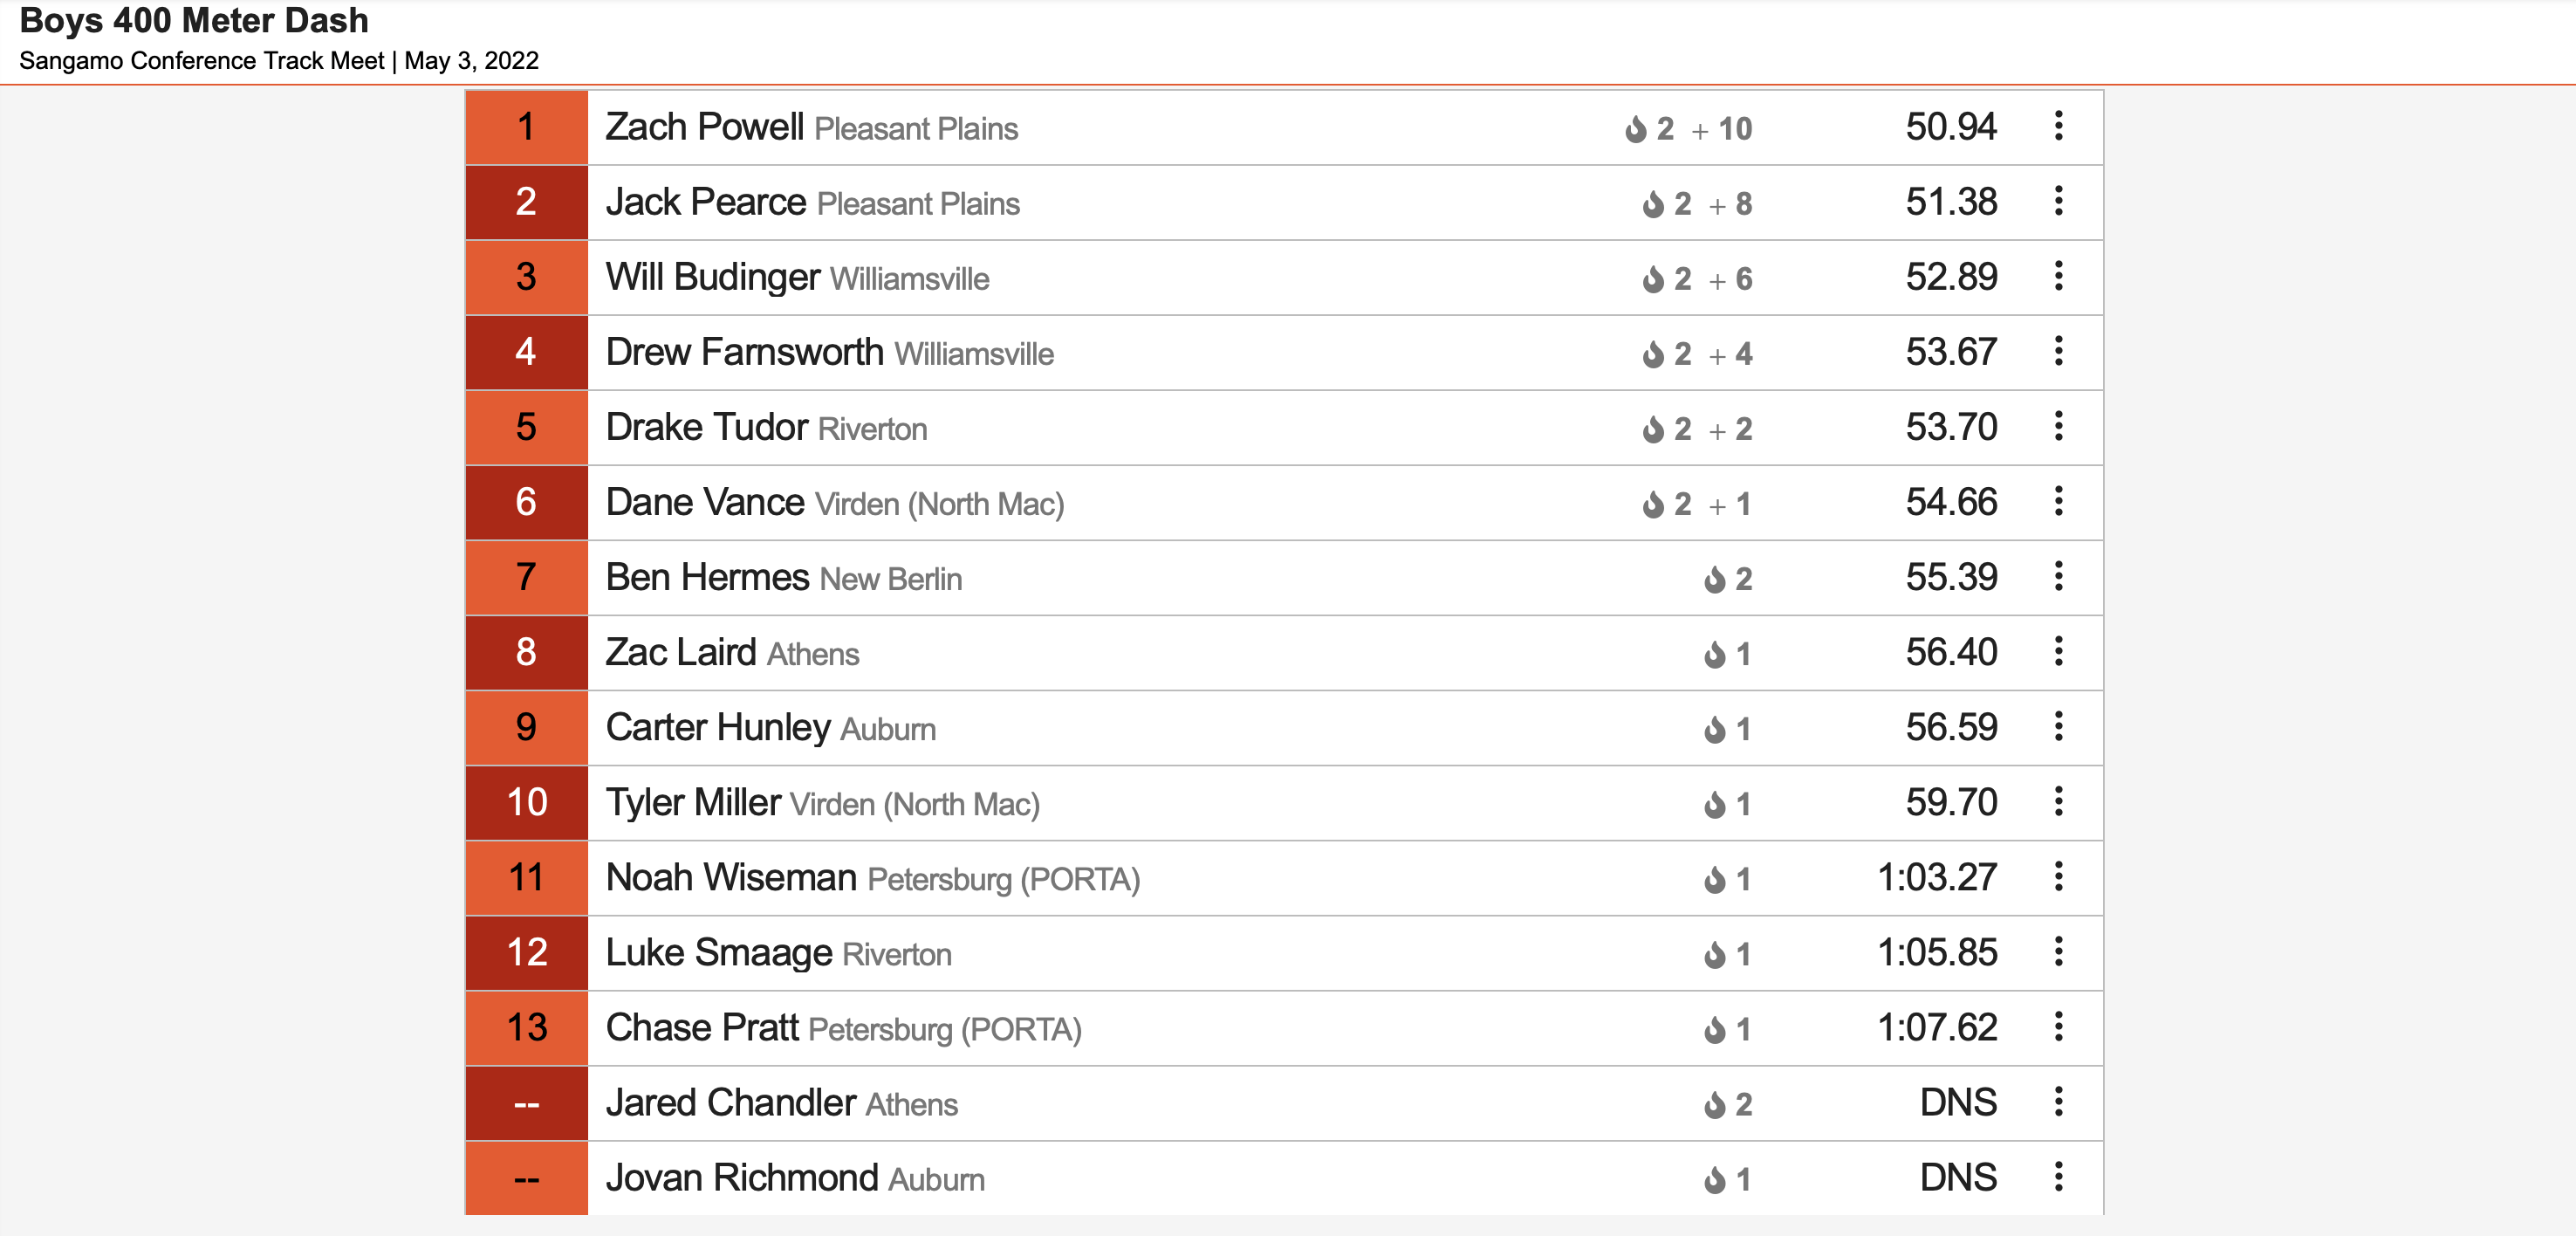The width and height of the screenshot is (2576, 1236).
Task: Click the flame heat icon for Will Budinger
Action: click(x=1653, y=279)
